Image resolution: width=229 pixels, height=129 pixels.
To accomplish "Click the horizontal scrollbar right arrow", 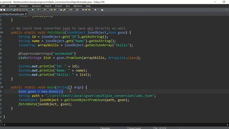I will 228,125.
